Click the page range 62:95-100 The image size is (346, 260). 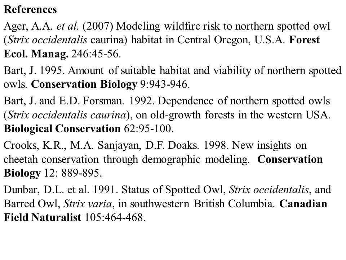pyautogui.click(x=148, y=129)
